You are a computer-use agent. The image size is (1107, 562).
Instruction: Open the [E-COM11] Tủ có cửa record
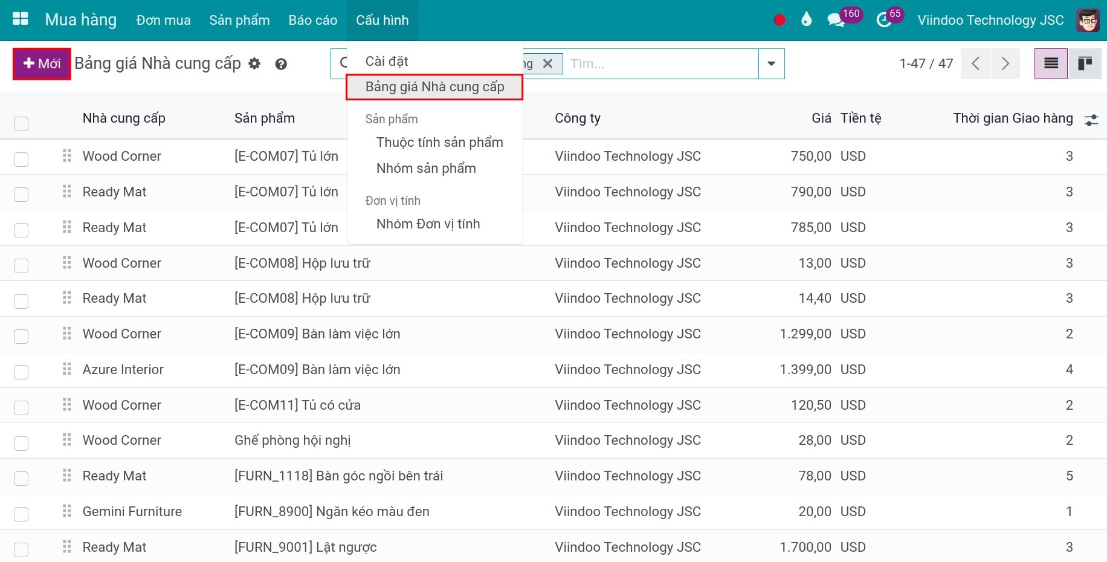pos(297,405)
